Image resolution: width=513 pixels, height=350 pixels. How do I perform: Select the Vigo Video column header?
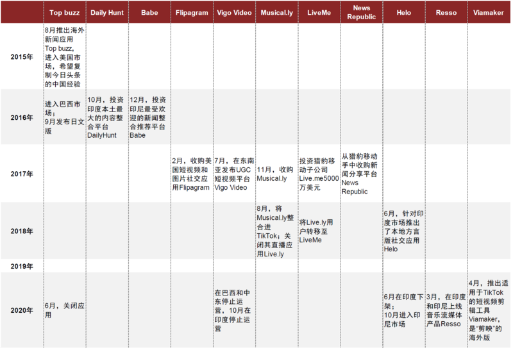(x=234, y=12)
